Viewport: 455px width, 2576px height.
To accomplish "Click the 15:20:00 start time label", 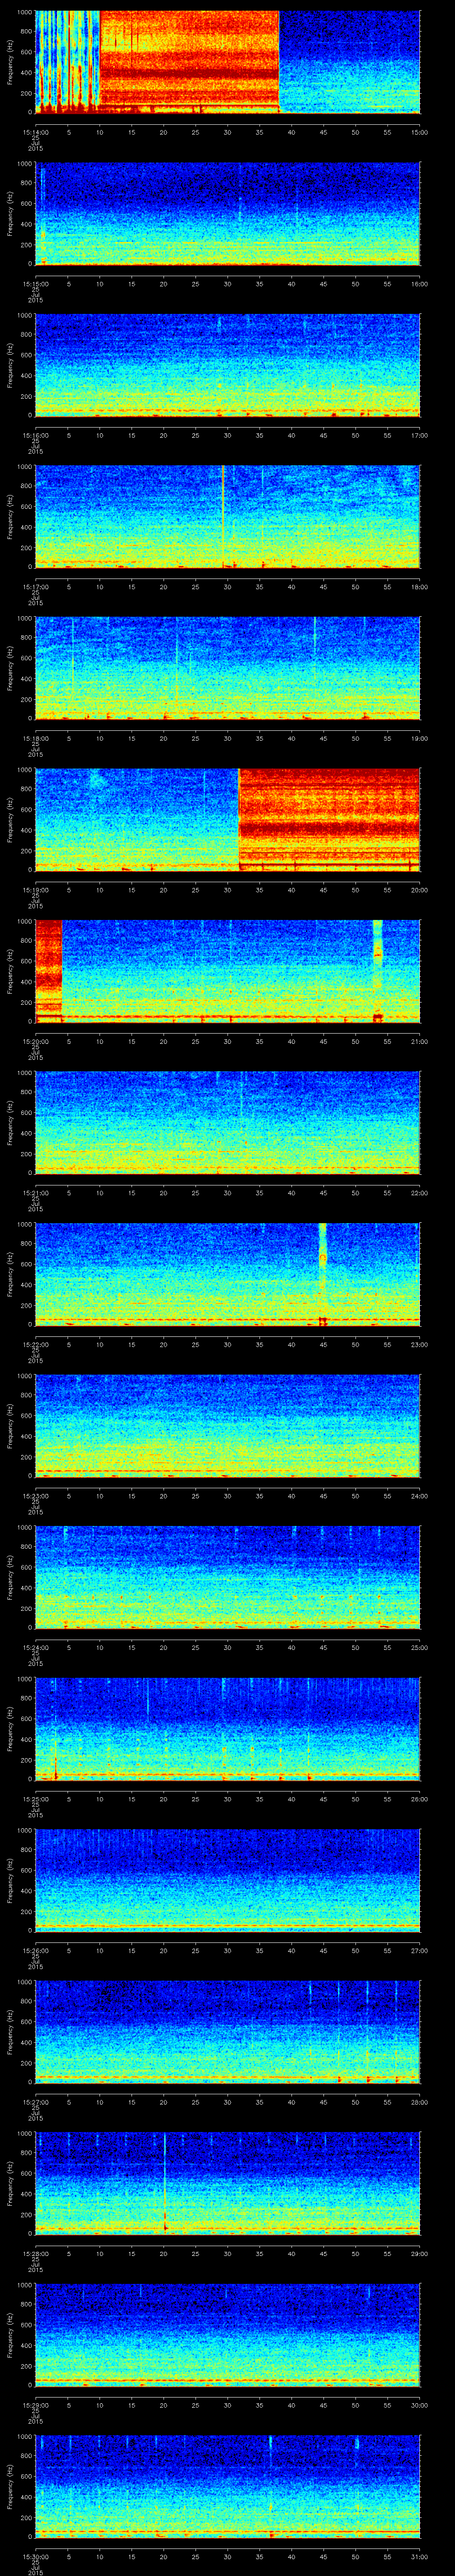I will coord(36,1041).
